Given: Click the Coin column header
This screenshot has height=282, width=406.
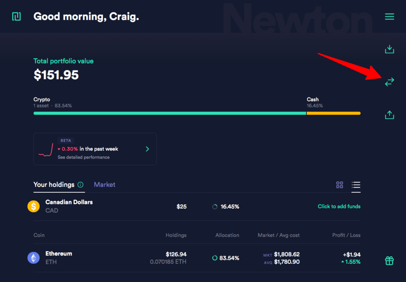Looking at the screenshot, I should [39, 235].
